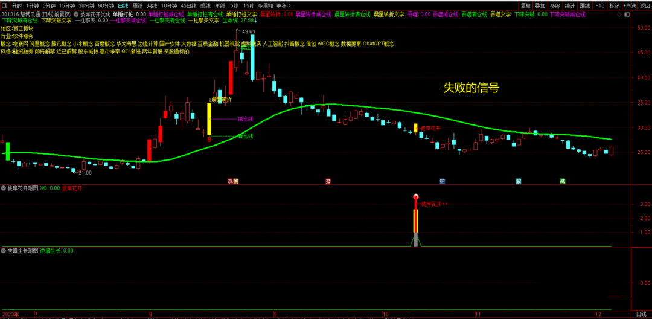The width and height of the screenshot is (652, 319).
Task: Click the green 减 event marker
Action: [563, 181]
